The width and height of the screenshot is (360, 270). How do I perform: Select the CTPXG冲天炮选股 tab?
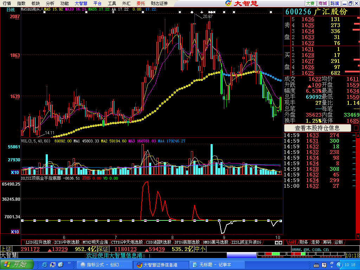pos(127,242)
